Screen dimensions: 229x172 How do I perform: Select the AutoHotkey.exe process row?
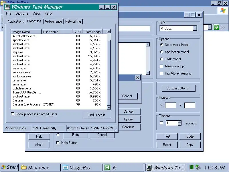59,36
